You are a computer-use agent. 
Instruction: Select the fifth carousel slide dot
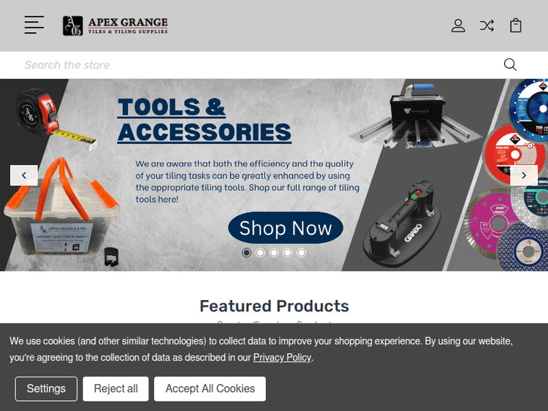[301, 253]
